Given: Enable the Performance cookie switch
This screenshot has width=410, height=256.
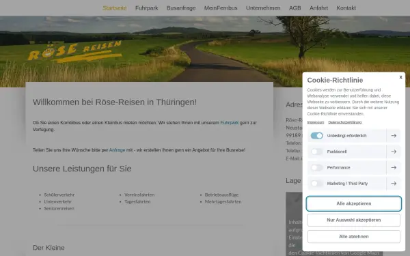Looking at the screenshot, I should pos(316,167).
